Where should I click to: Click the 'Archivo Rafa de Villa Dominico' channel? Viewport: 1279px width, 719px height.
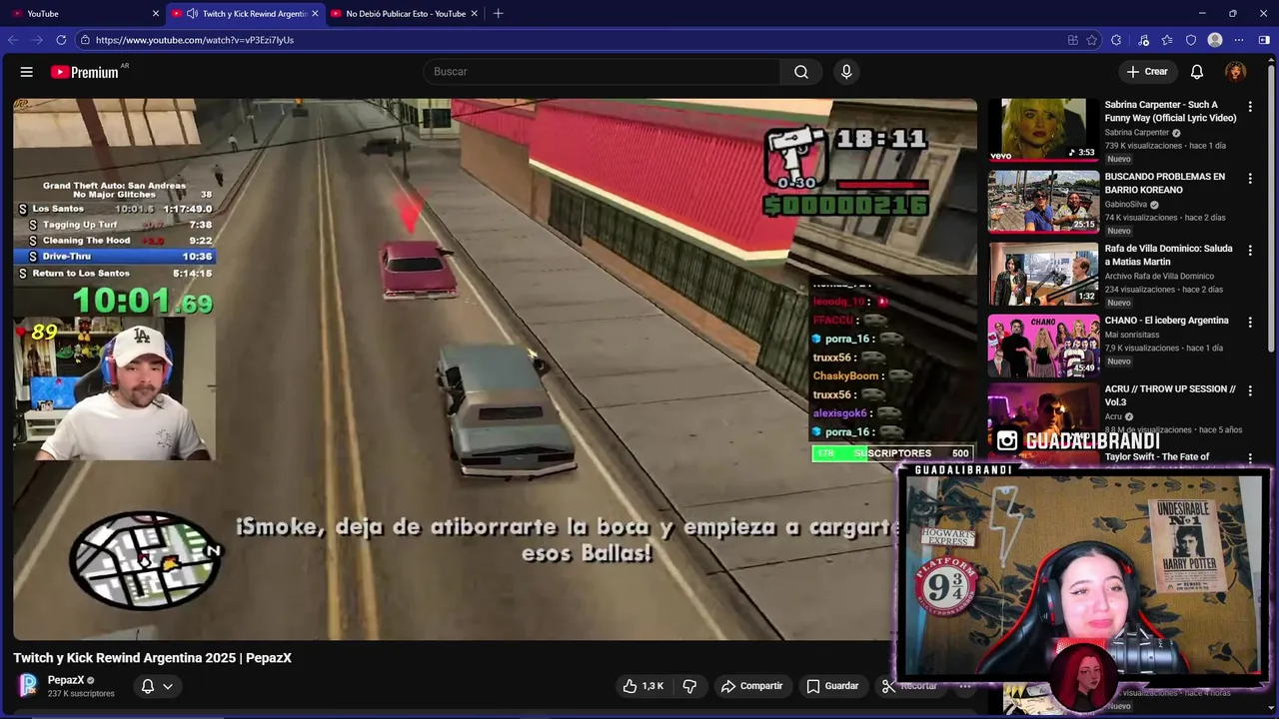click(x=1159, y=277)
